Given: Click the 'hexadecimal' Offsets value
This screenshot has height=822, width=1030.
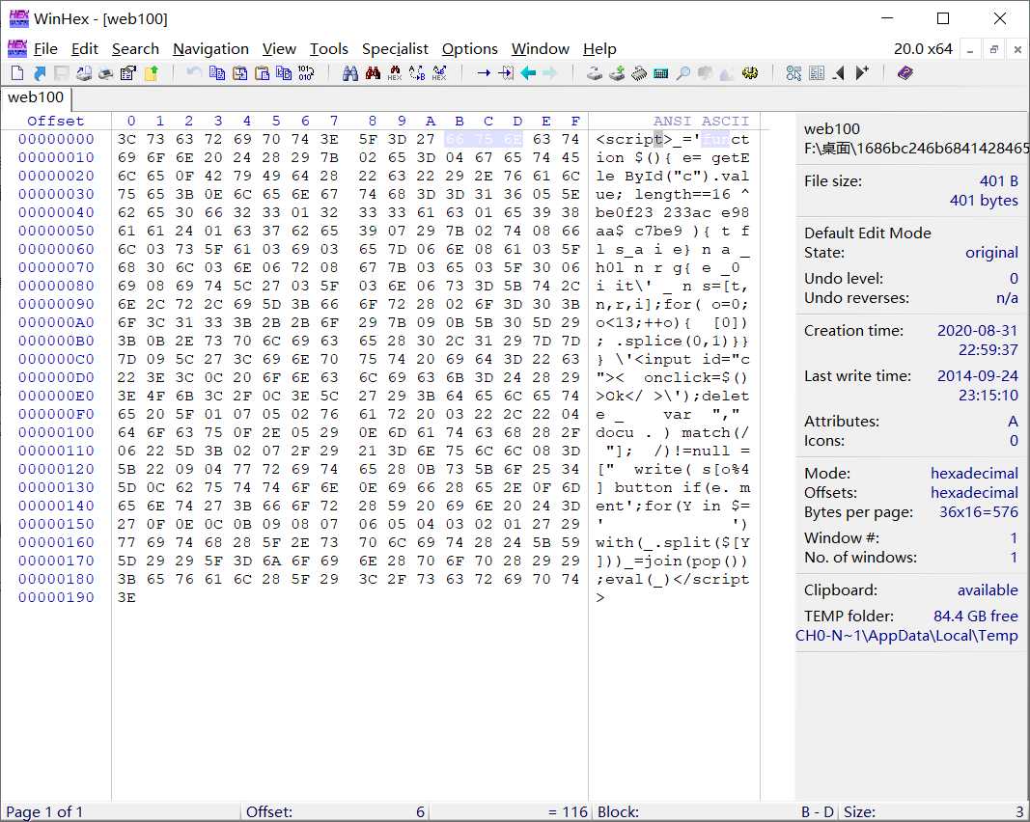Looking at the screenshot, I should point(974,493).
